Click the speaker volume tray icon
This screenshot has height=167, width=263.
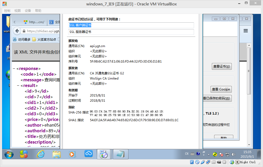click(x=233, y=154)
